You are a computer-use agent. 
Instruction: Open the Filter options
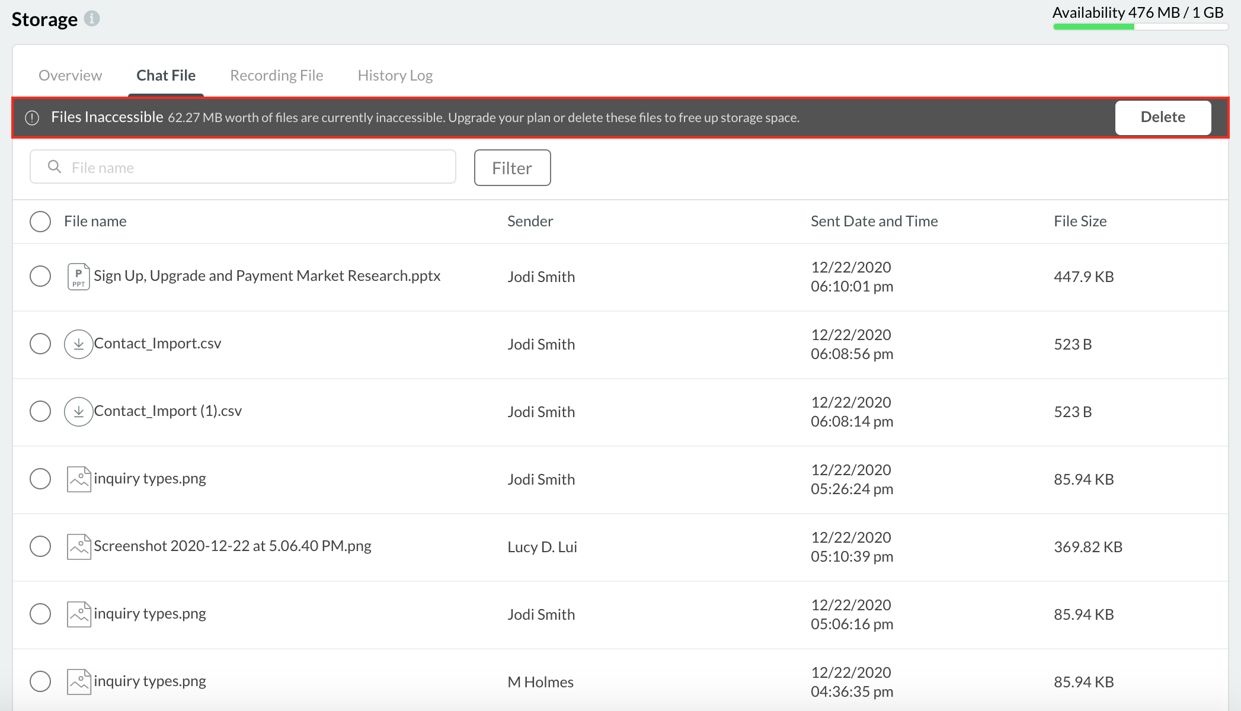pos(512,168)
